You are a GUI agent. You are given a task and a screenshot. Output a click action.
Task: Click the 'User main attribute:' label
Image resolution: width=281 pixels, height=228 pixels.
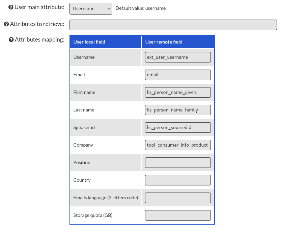pos(39,7)
